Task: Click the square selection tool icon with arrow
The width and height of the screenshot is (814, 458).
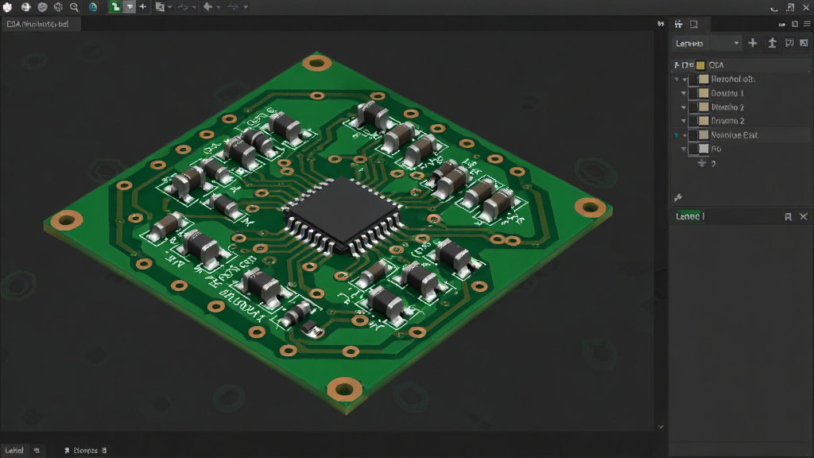Action: point(160,7)
